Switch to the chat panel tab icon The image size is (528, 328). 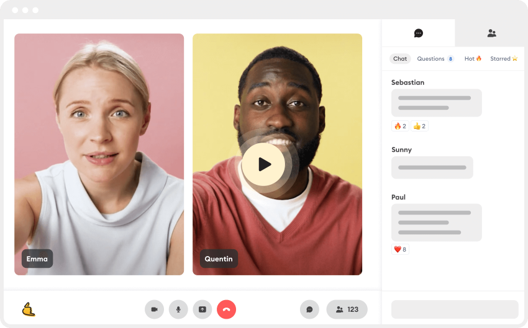click(418, 33)
